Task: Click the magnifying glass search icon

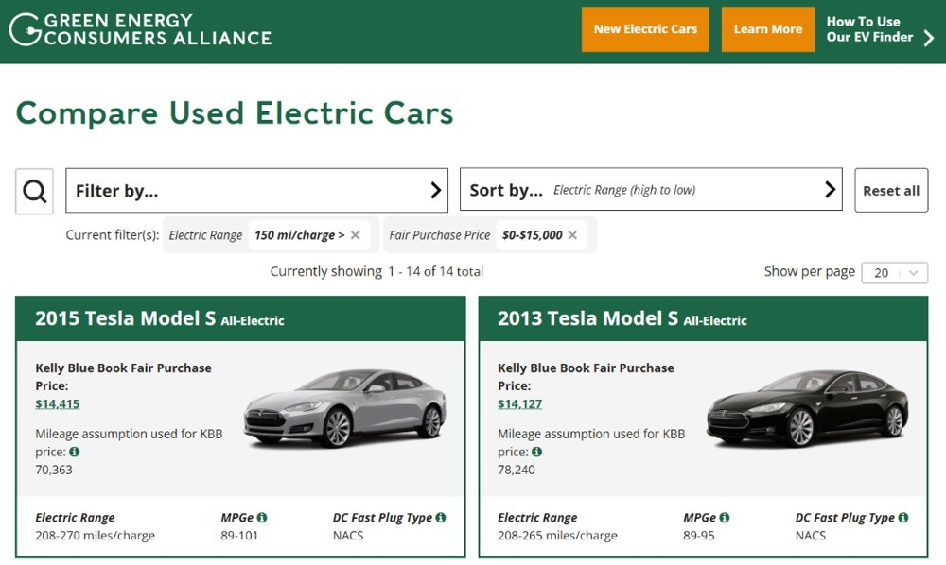Action: (34, 191)
